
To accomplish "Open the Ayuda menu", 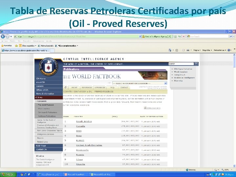I will [x=49, y=41].
